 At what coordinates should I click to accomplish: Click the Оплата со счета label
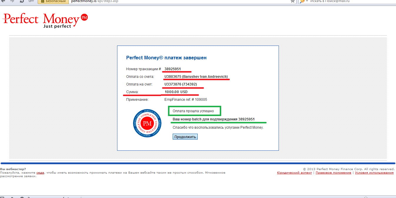[x=140, y=77]
